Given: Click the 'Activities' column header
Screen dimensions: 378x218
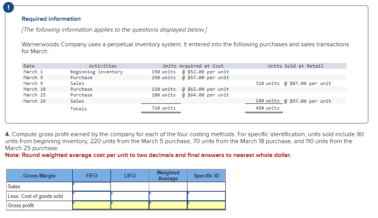Looking at the screenshot, I should click(x=103, y=66).
